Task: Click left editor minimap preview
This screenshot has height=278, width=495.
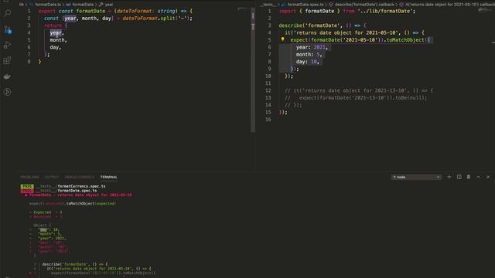Action: (x=242, y=8)
